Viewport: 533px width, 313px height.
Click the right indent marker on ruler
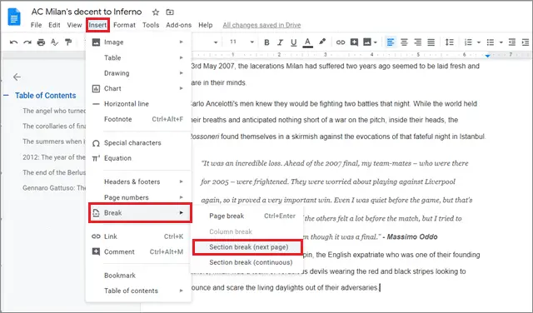487,56
